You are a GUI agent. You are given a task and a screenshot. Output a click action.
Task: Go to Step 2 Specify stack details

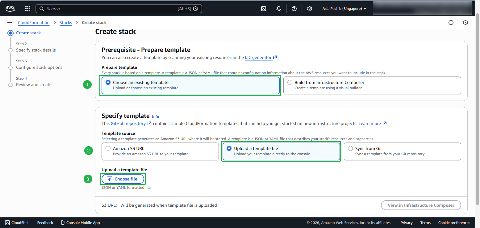pos(36,50)
